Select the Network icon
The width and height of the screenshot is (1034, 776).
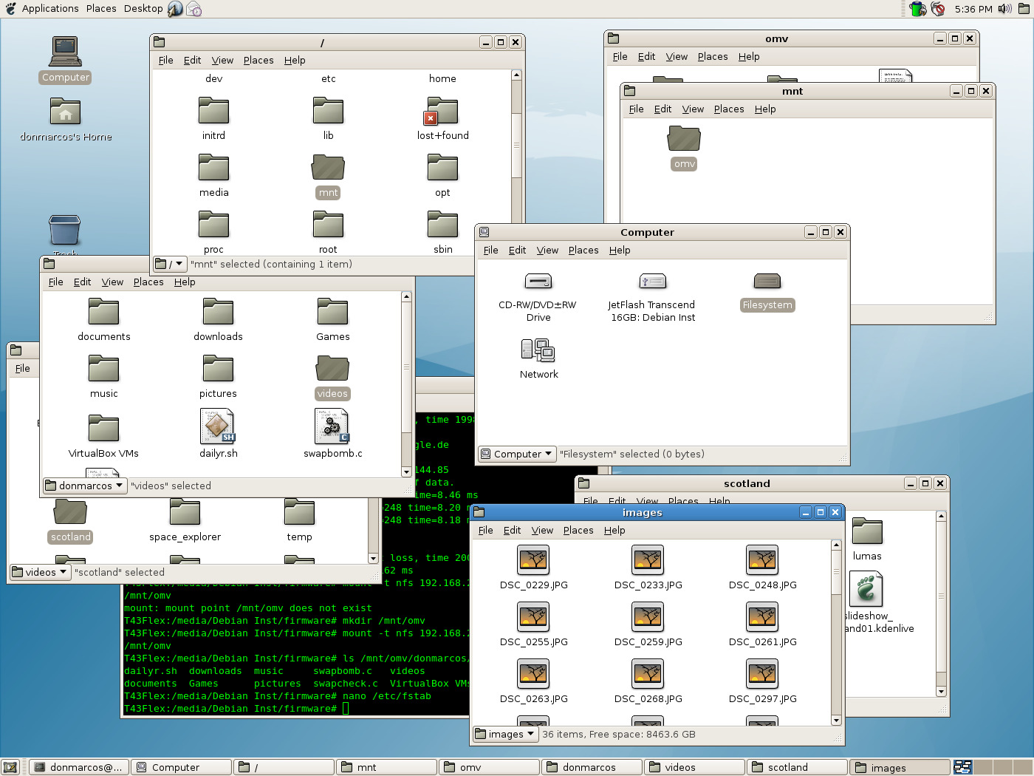point(538,351)
